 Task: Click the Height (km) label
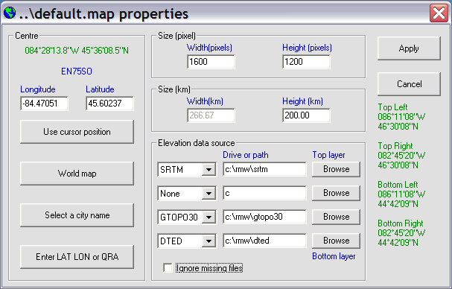click(302, 101)
